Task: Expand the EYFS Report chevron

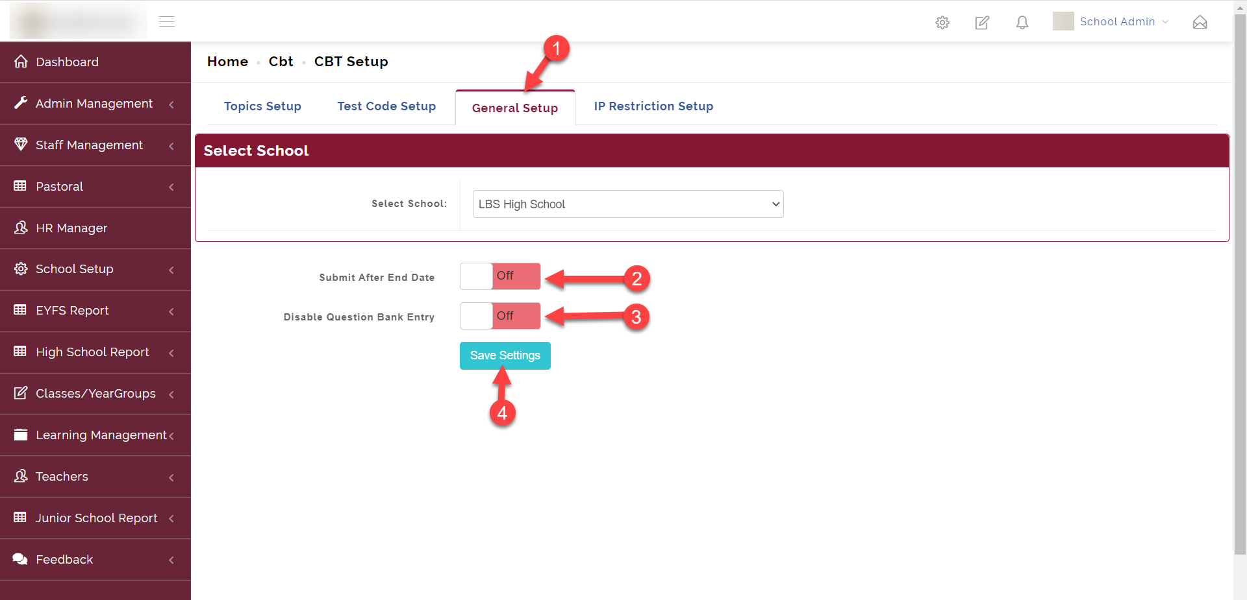Action: click(171, 311)
